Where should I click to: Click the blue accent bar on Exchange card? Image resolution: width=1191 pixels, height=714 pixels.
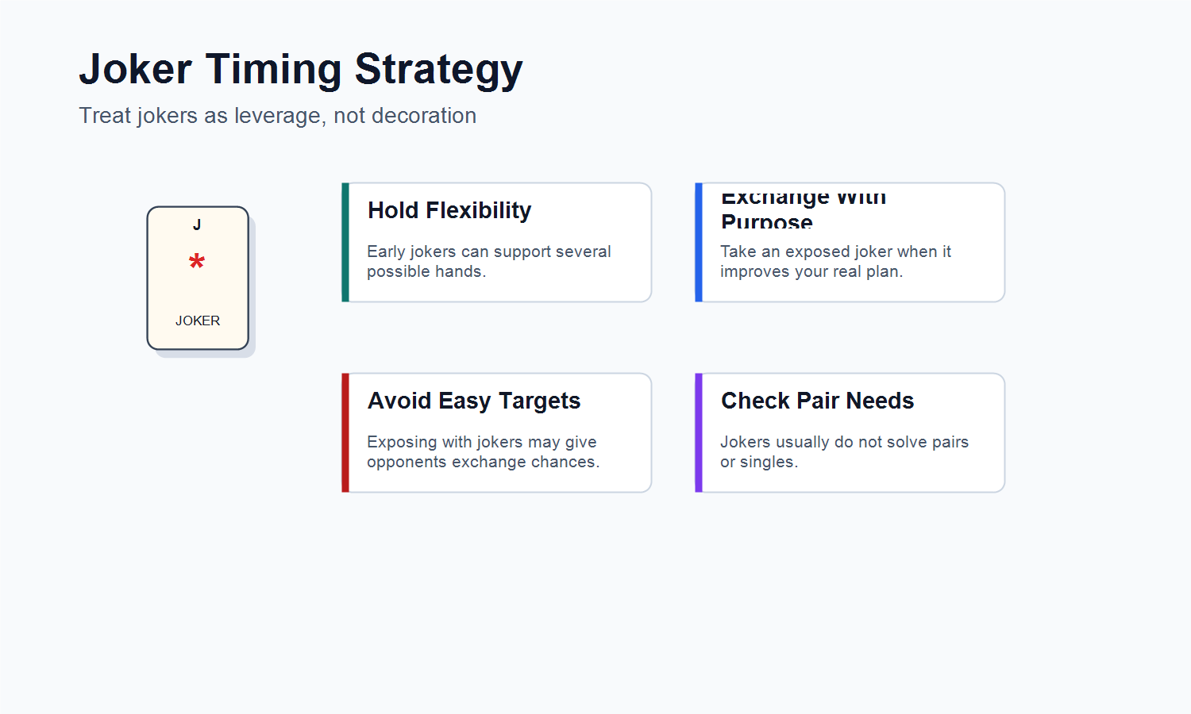click(699, 242)
